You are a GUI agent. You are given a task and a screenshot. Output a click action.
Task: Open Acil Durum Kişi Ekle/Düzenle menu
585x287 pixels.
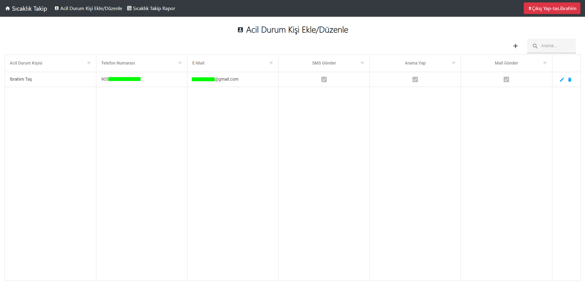coord(88,9)
